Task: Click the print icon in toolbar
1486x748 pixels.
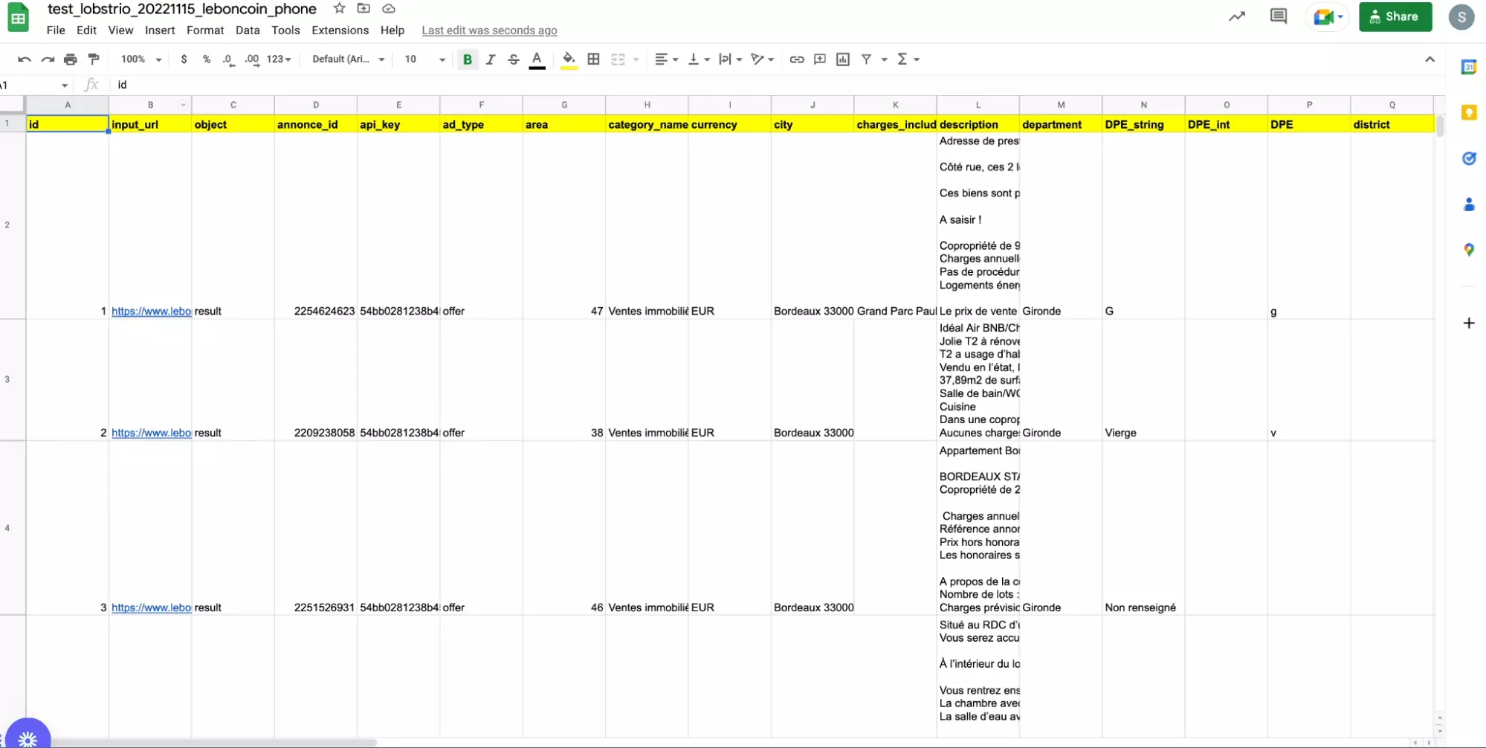Action: pos(71,59)
